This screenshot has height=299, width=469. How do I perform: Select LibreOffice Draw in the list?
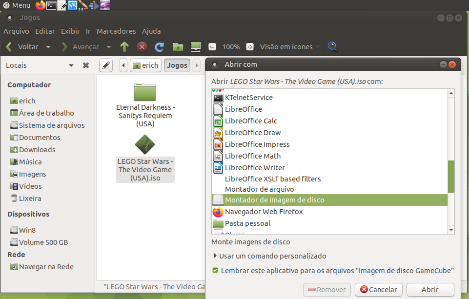point(329,133)
